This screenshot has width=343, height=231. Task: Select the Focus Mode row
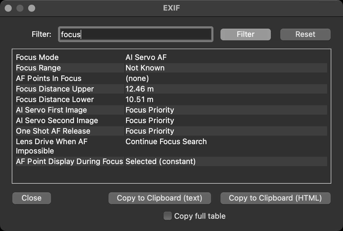point(37,57)
